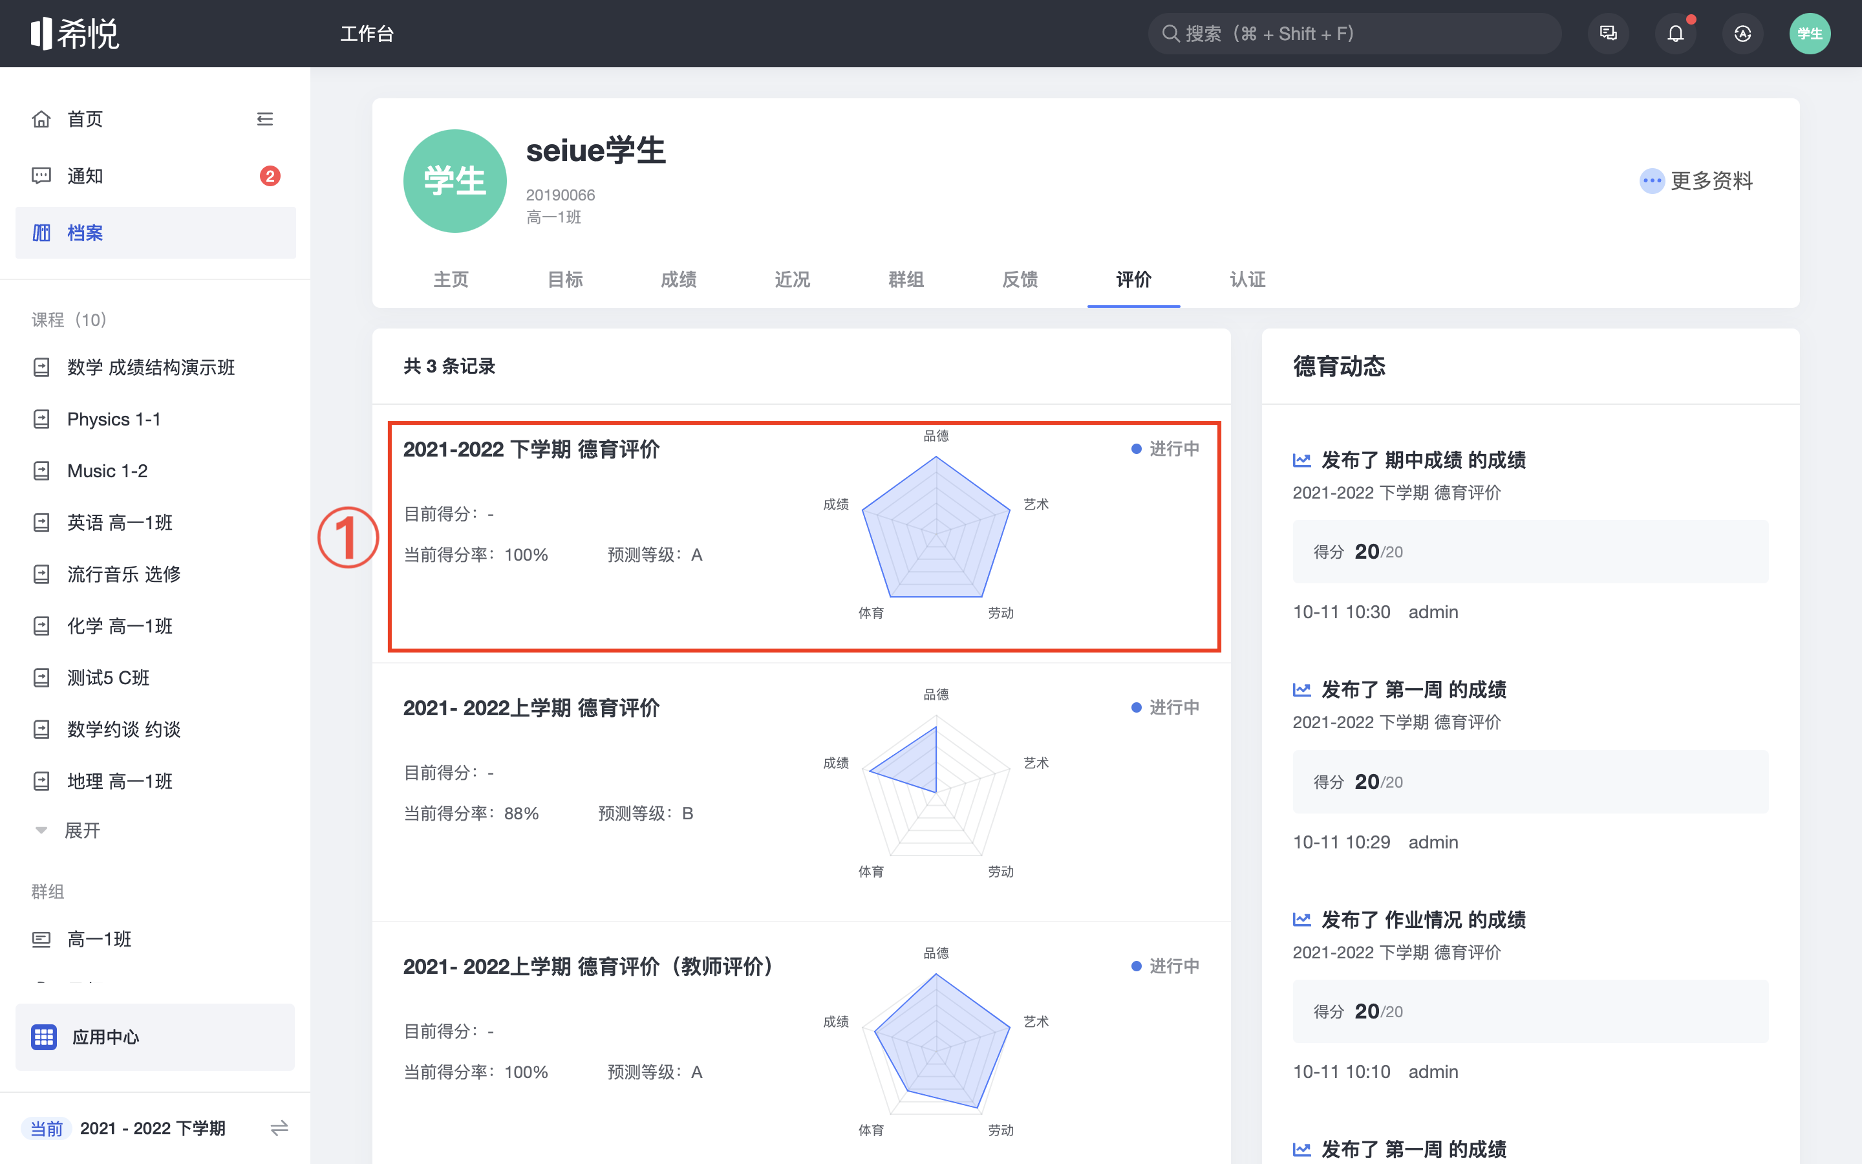Screen dimensions: 1862x1164
Task: Switch to the 目标 tab
Action: coord(565,279)
